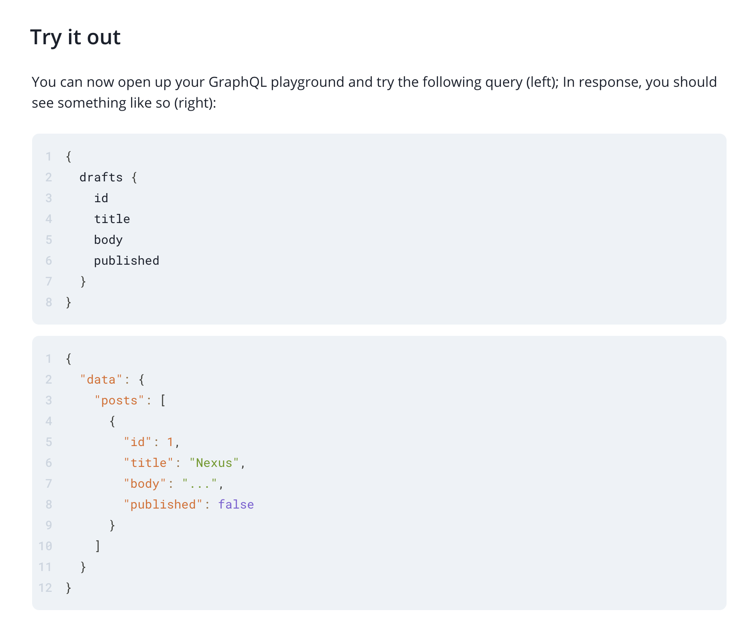
Task: Click the "data" key in the JSON response
Action: 100,379
